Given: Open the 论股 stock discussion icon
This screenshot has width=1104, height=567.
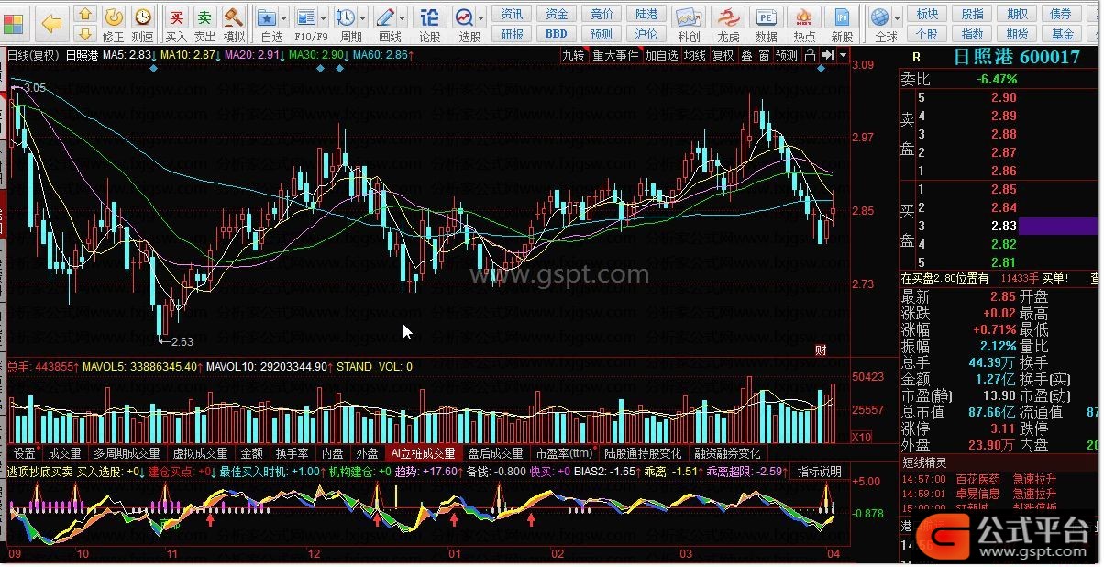Looking at the screenshot, I should click(429, 24).
